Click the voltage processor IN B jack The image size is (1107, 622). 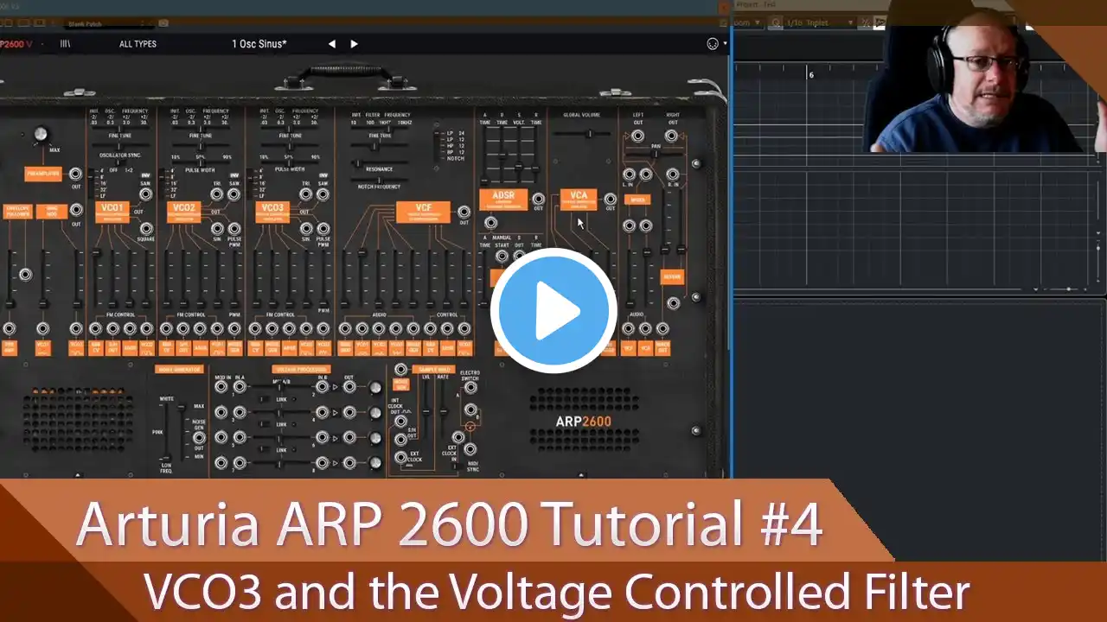click(x=321, y=388)
